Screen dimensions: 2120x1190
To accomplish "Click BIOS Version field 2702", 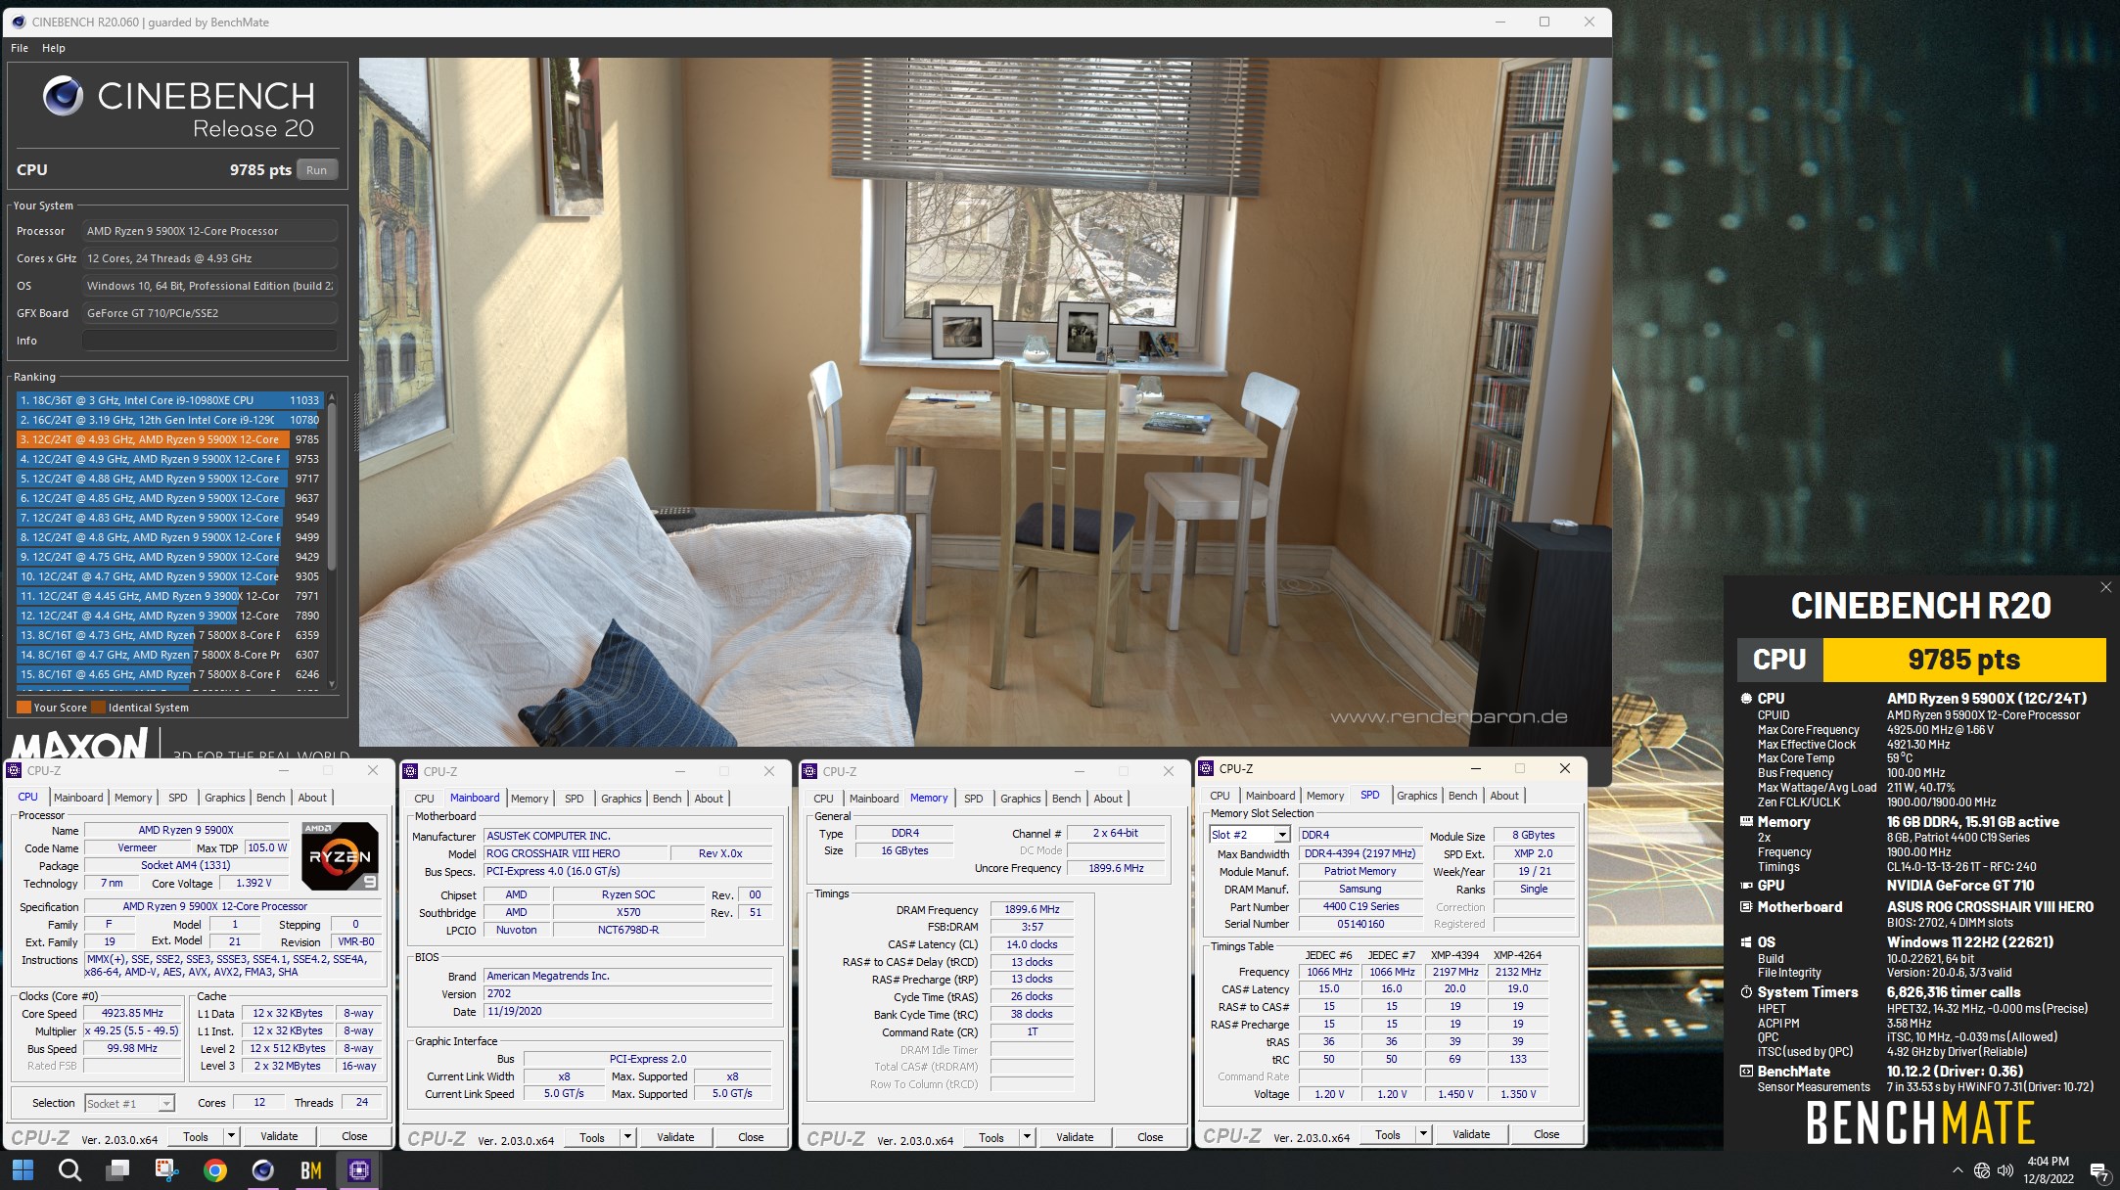I will pyautogui.click(x=627, y=993).
